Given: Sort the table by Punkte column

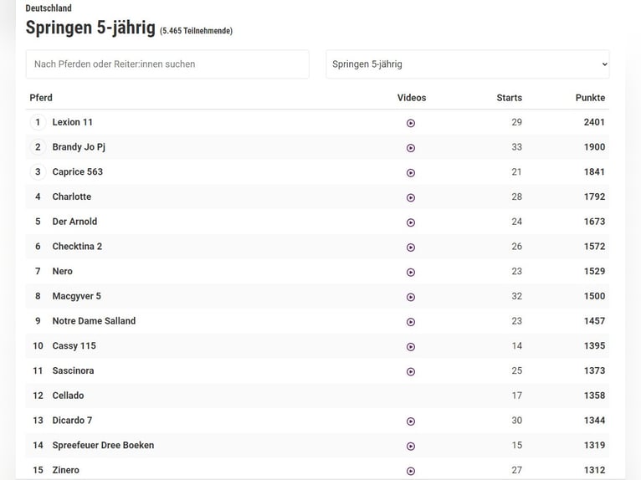Looking at the screenshot, I should tap(590, 98).
